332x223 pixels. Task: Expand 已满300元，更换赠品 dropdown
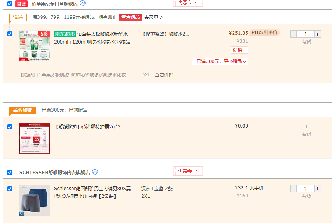220,61
